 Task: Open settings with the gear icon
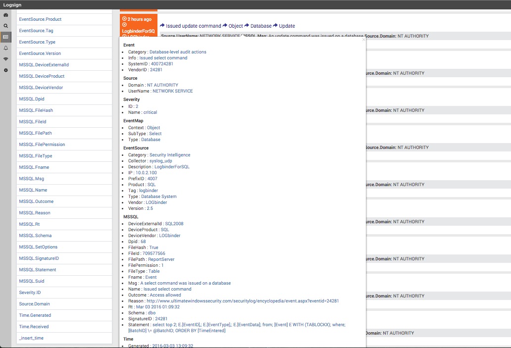point(6,70)
